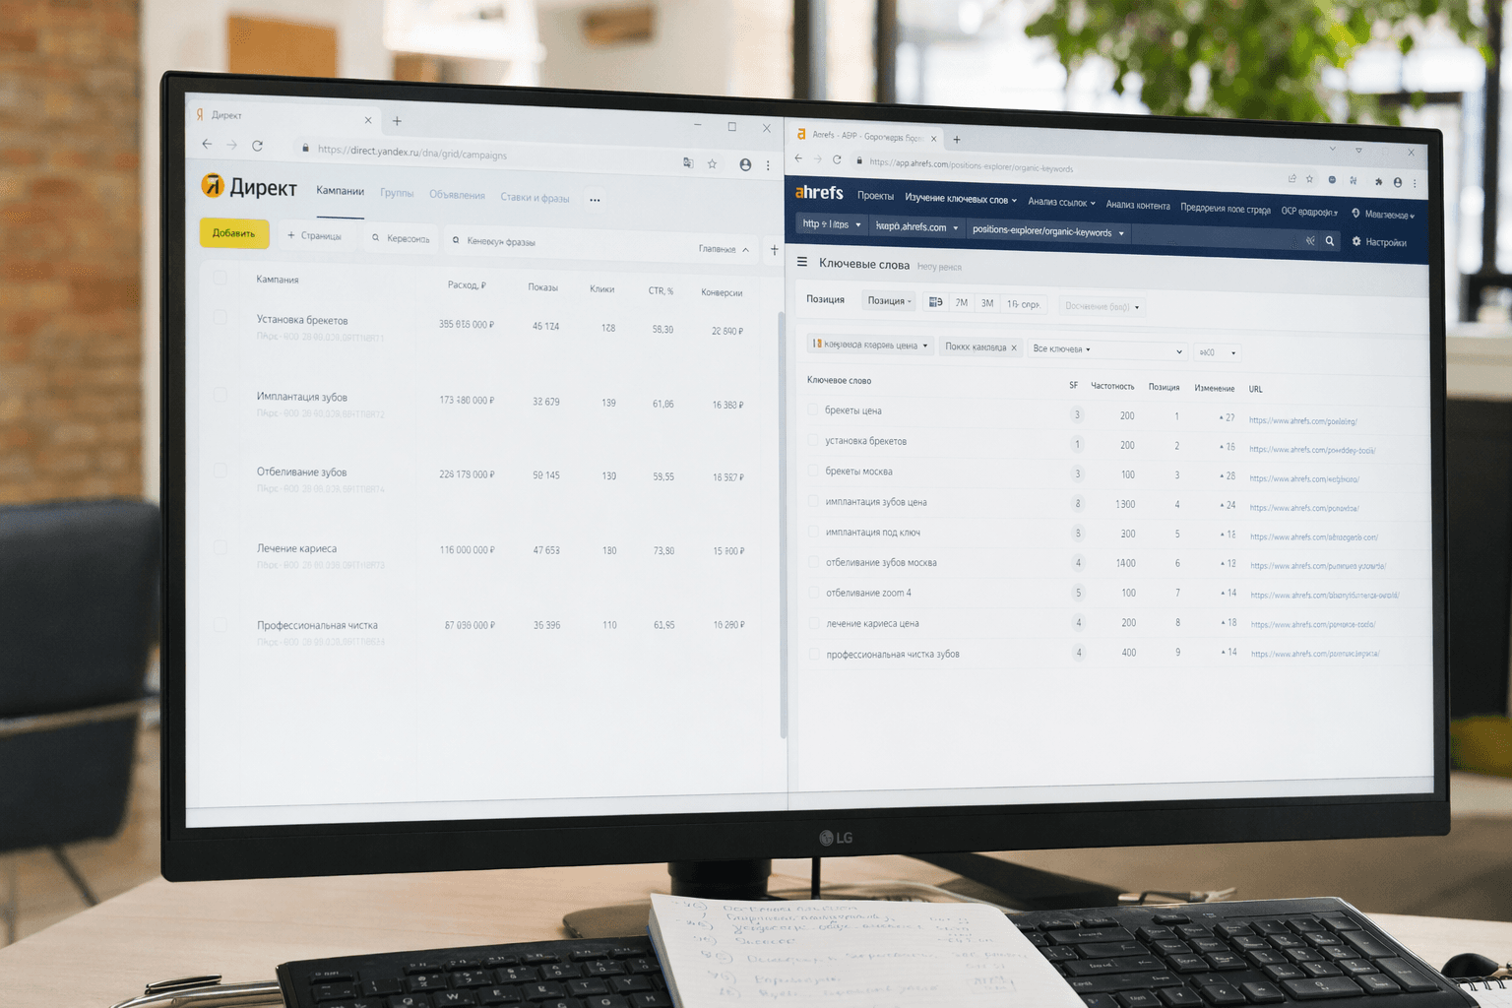Tick checkbox for Установка брекетов campaign
Viewport: 1512px width, 1008px height.
pos(220,317)
